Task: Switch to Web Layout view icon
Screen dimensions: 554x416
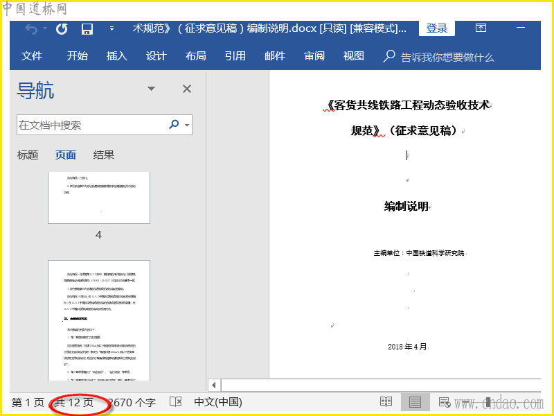Action: click(444, 402)
